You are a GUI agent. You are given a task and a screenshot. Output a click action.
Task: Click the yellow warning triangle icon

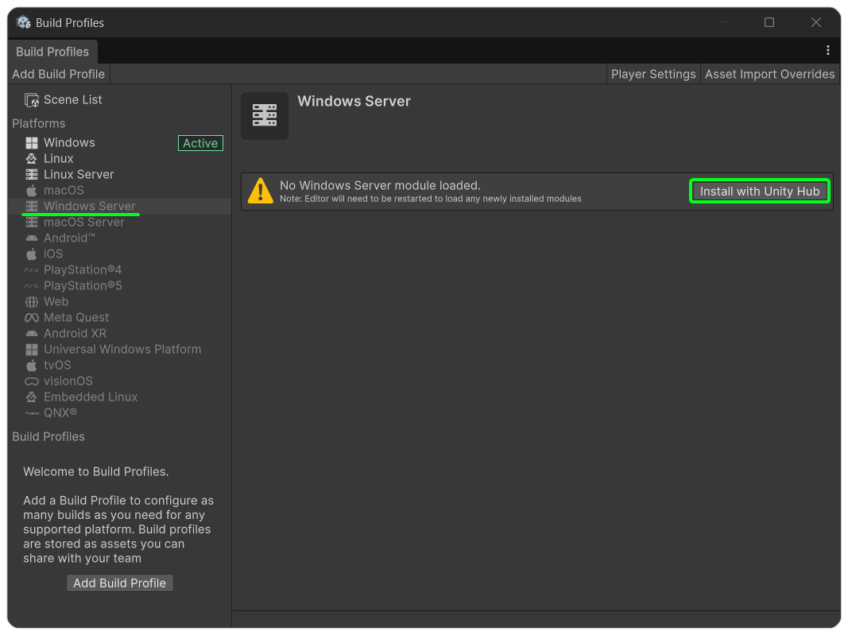click(x=261, y=192)
